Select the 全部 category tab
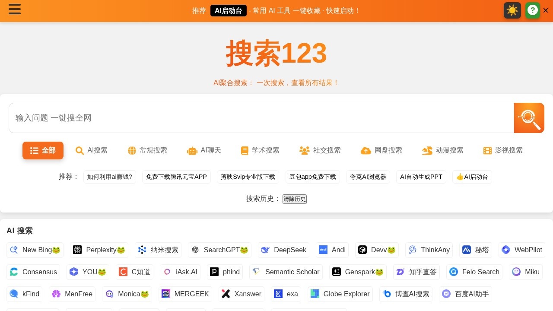Image resolution: width=553 pixels, height=311 pixels. [x=43, y=150]
